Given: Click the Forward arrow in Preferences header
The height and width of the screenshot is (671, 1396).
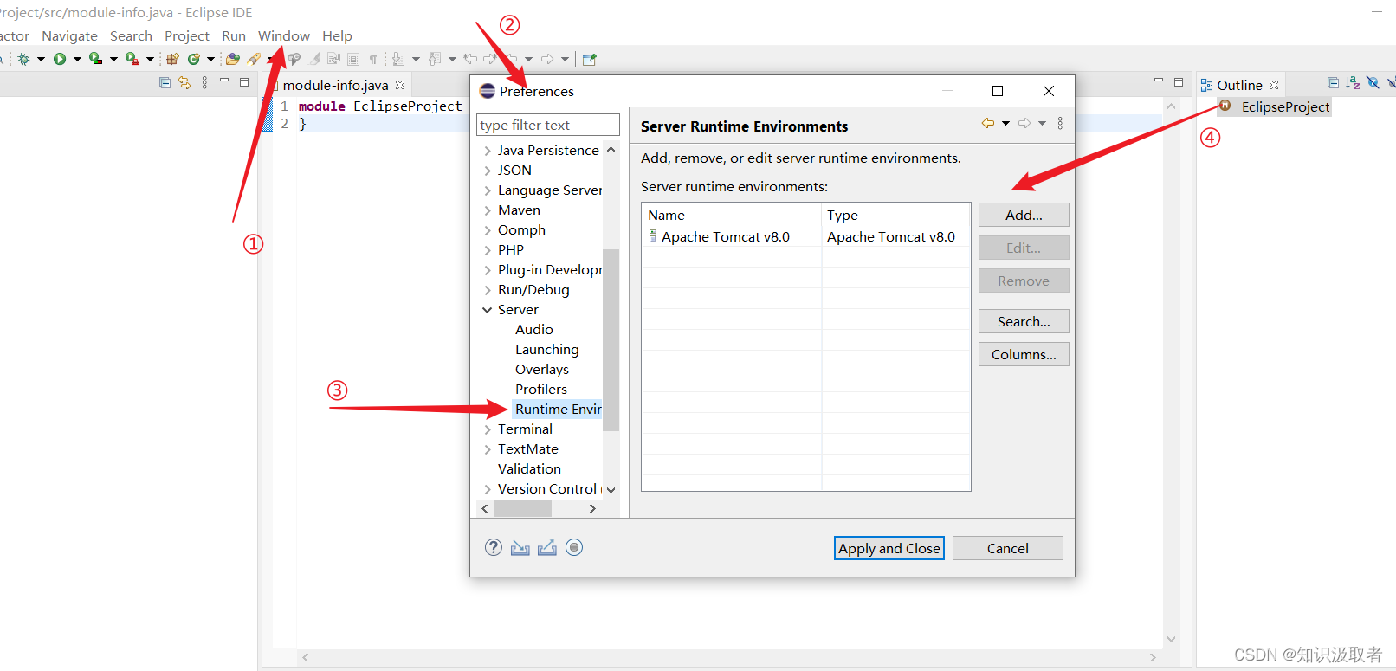Looking at the screenshot, I should coord(1024,123).
